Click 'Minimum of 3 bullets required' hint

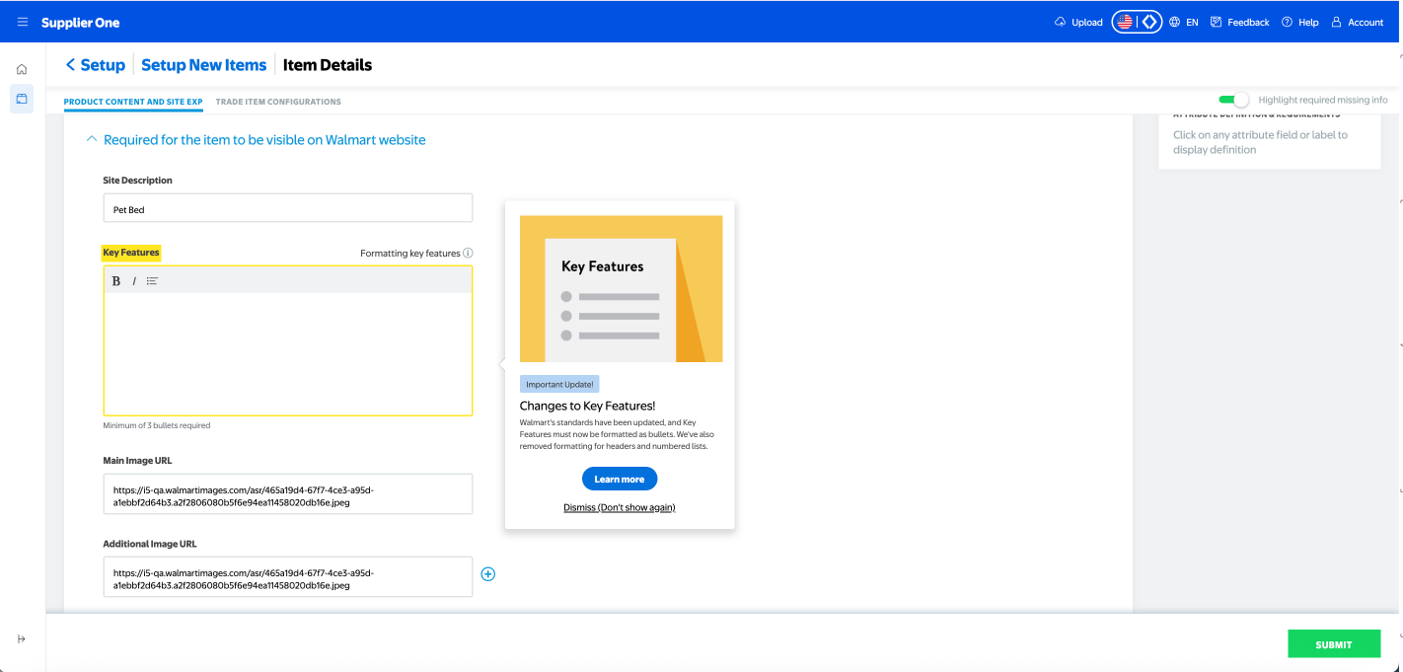(x=157, y=426)
